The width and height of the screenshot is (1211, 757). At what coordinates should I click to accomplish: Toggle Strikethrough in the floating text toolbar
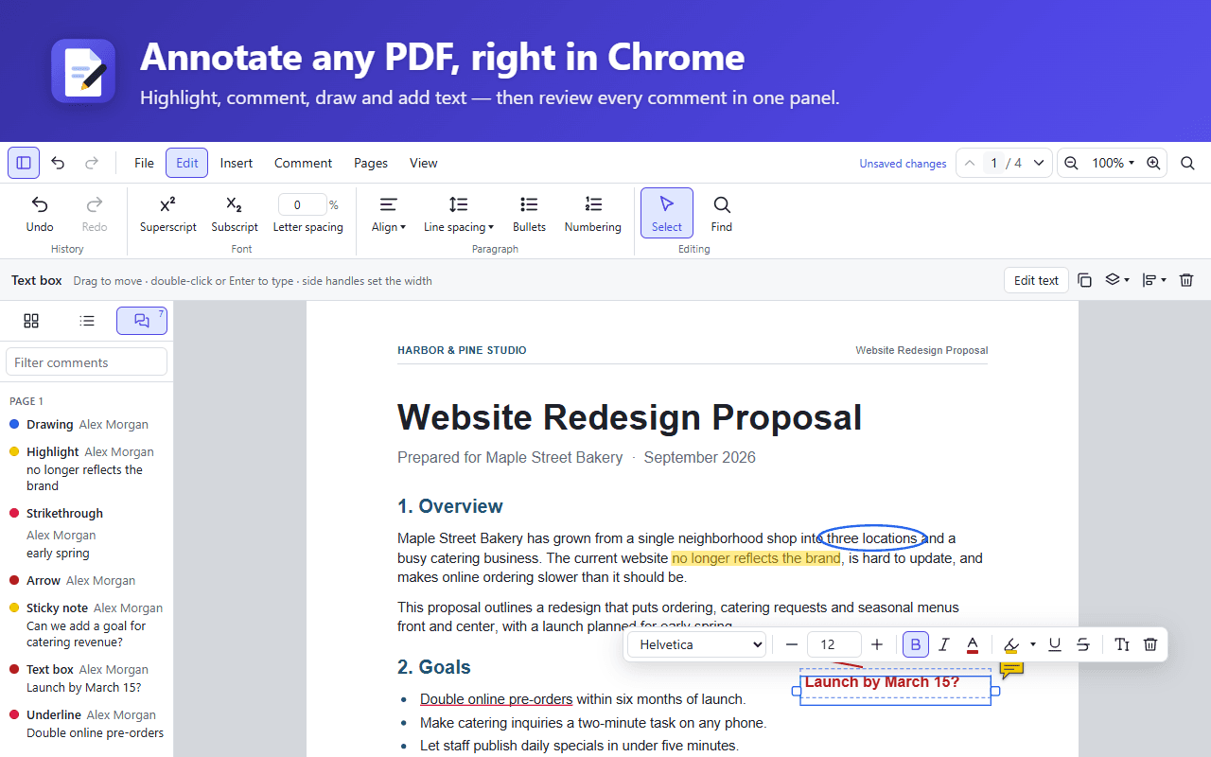[x=1083, y=644]
